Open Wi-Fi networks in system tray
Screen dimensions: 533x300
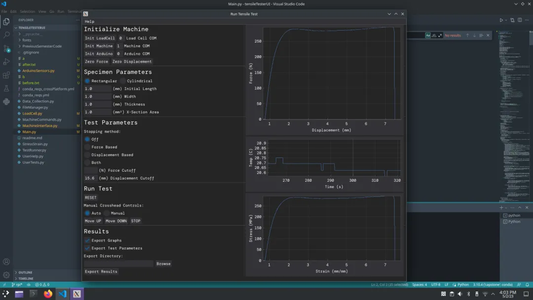coord(485,294)
